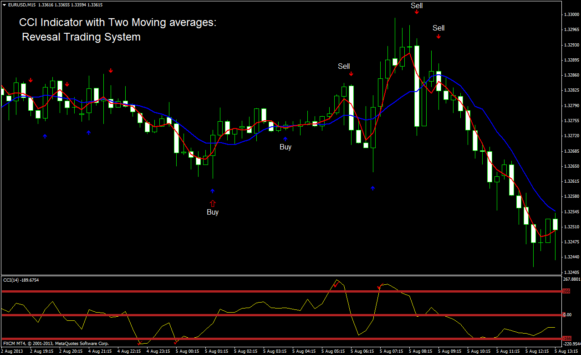Viewport: 581px width, 355px height.
Task: Click the '5 Aug 03:15' time axis label
Action: tap(275, 352)
